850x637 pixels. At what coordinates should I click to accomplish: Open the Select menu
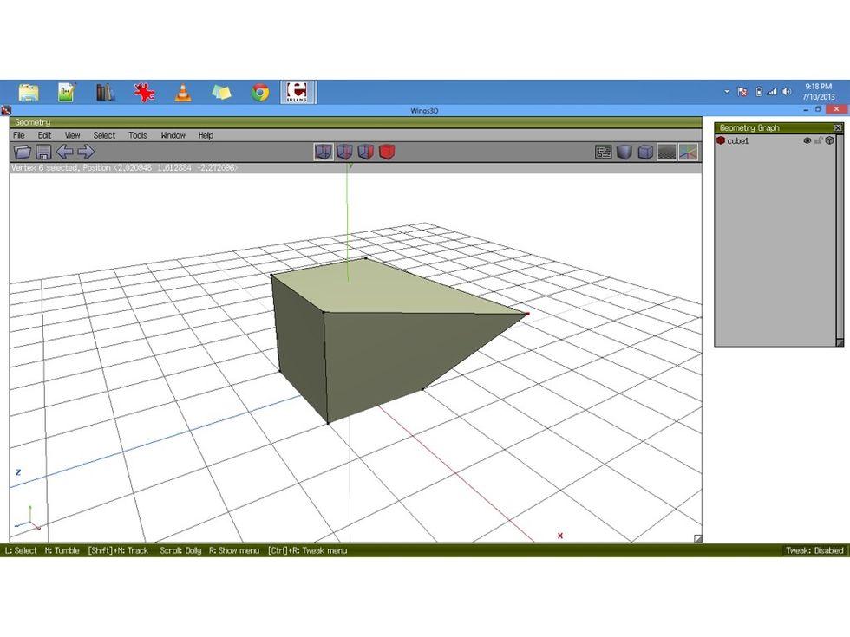103,135
